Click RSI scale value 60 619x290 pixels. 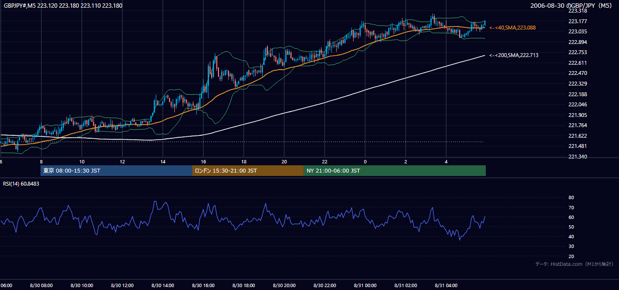pos(571,217)
